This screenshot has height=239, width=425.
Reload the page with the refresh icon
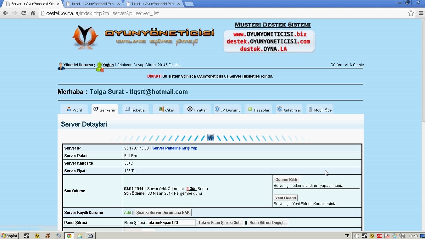[x=24, y=13]
